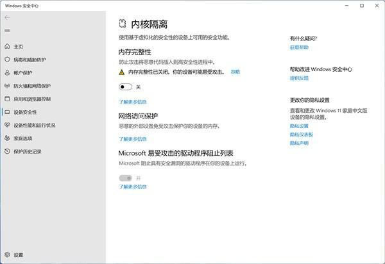Dismiss the warning with 忽略 link
385x264 pixels.
pyautogui.click(x=235, y=72)
